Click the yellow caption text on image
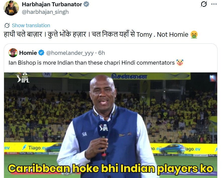The image size is (222, 178). point(111,168)
